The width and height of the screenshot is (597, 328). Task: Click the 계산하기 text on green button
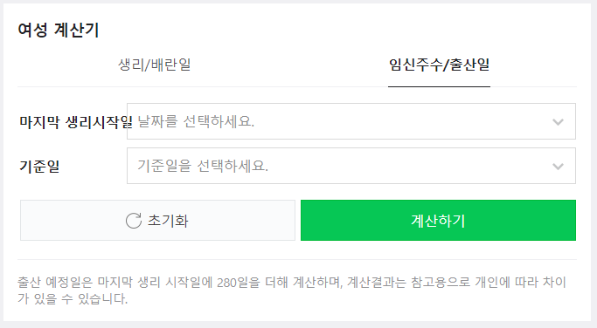(438, 221)
